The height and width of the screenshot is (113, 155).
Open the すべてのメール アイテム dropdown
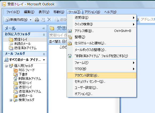[44, 60]
